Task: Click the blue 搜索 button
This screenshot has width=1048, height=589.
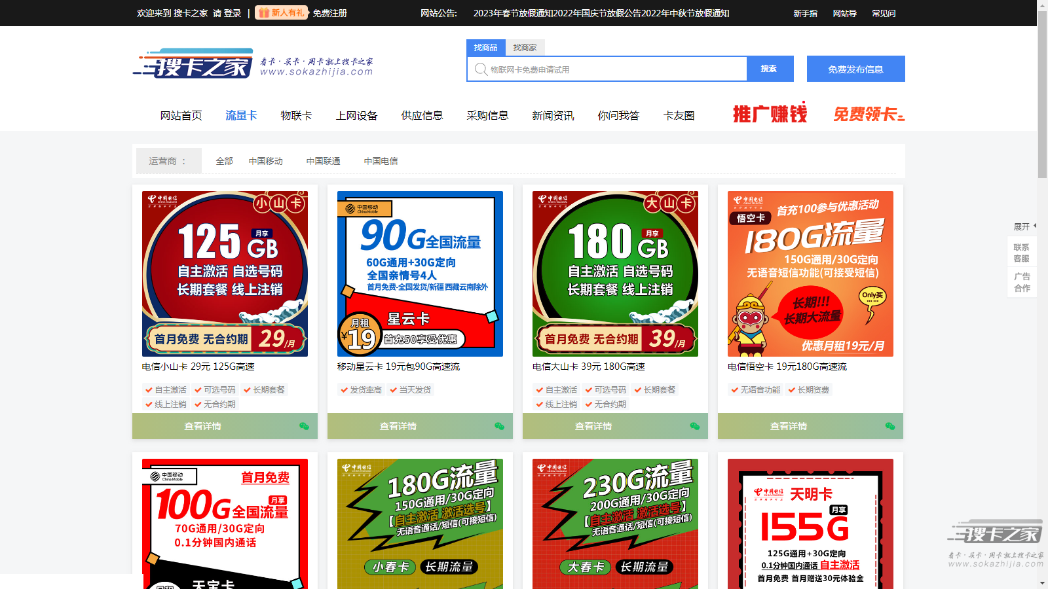Action: point(770,69)
